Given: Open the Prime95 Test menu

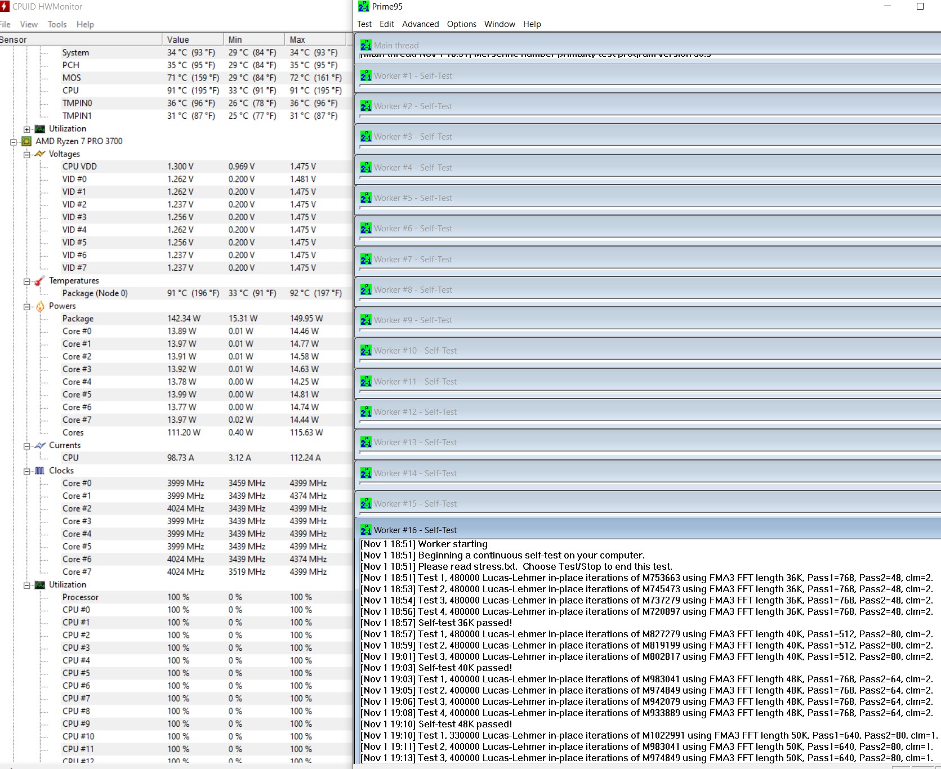Looking at the screenshot, I should (x=364, y=24).
